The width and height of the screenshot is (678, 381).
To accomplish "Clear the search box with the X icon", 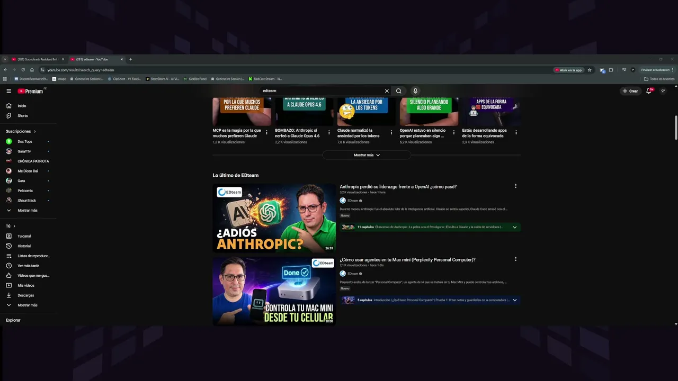I will [387, 91].
